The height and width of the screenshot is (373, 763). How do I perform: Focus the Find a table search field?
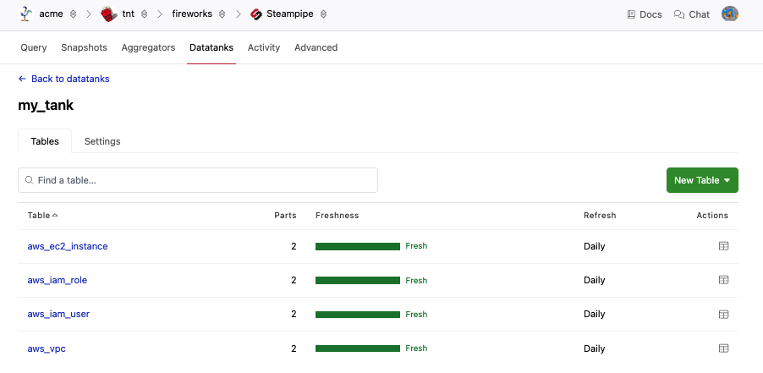pos(198,180)
